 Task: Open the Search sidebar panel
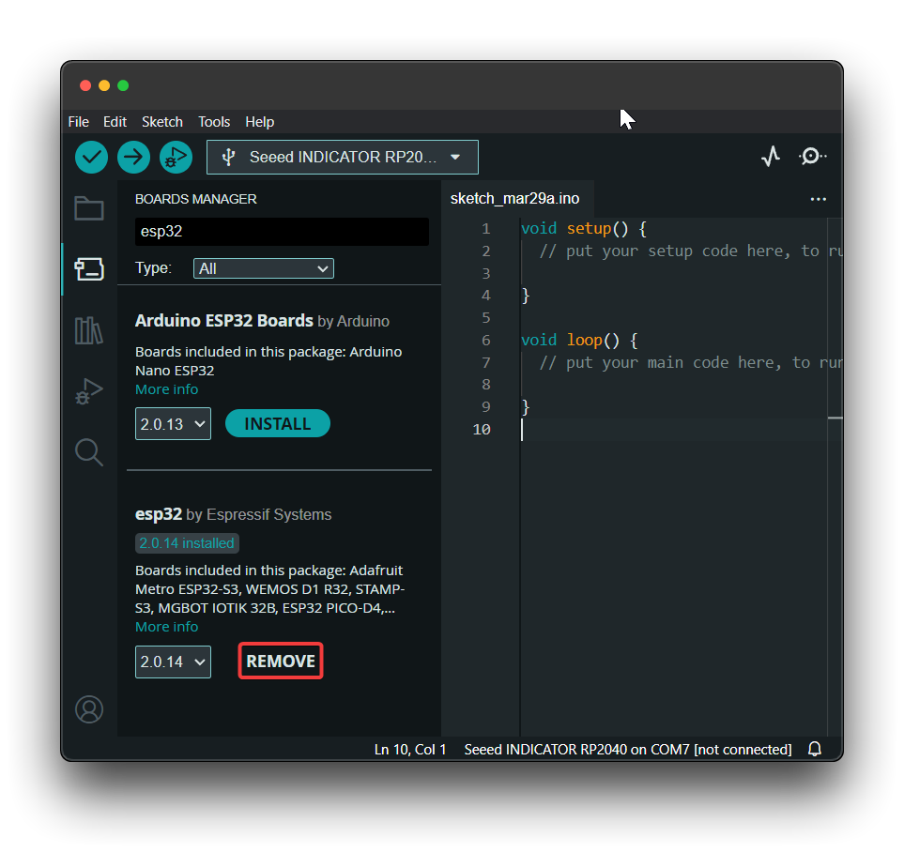(89, 452)
